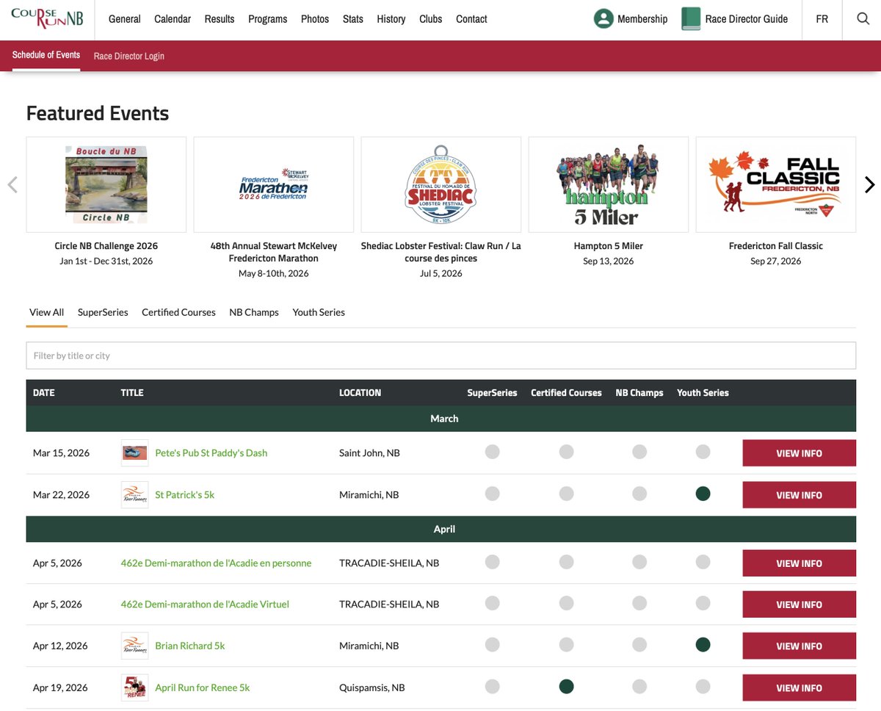This screenshot has width=881, height=711.
Task: Click the Filter by title or city field
Action: [x=441, y=355]
